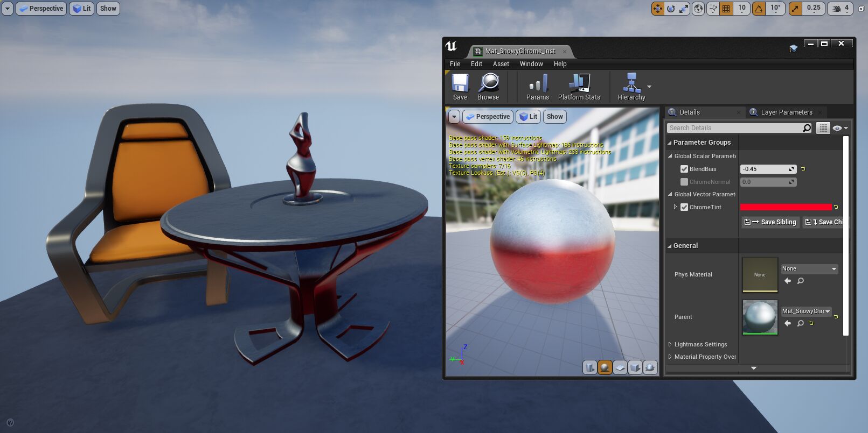Viewport: 868px width, 433px height.
Task: Click the Hierarchy toolbar icon
Action: point(631,87)
